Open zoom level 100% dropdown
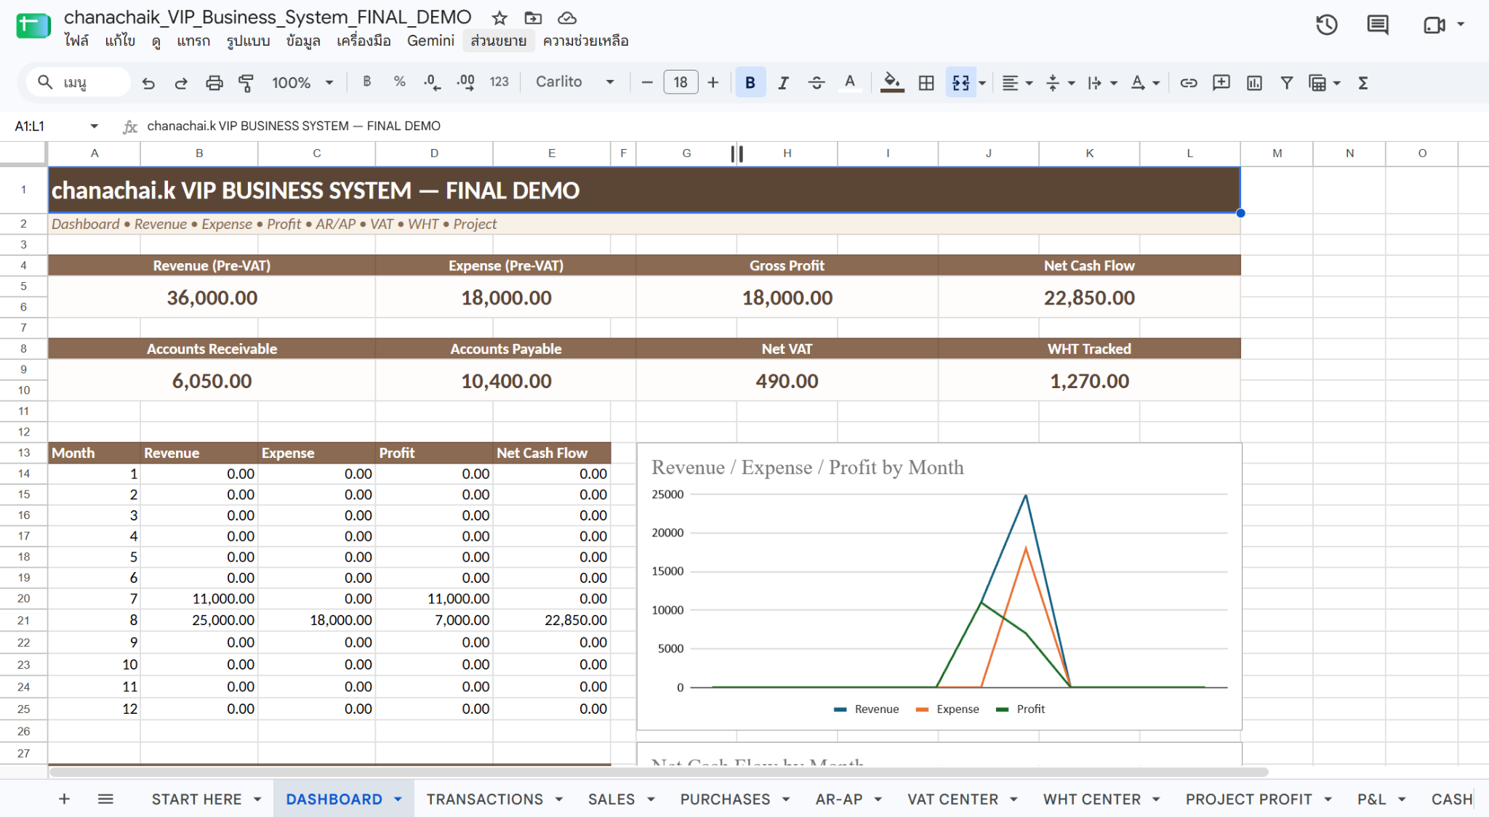This screenshot has height=817, width=1489. point(302,83)
